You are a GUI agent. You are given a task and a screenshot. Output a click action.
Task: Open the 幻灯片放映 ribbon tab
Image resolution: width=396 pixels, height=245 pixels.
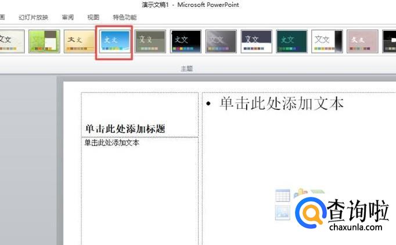[x=33, y=17]
